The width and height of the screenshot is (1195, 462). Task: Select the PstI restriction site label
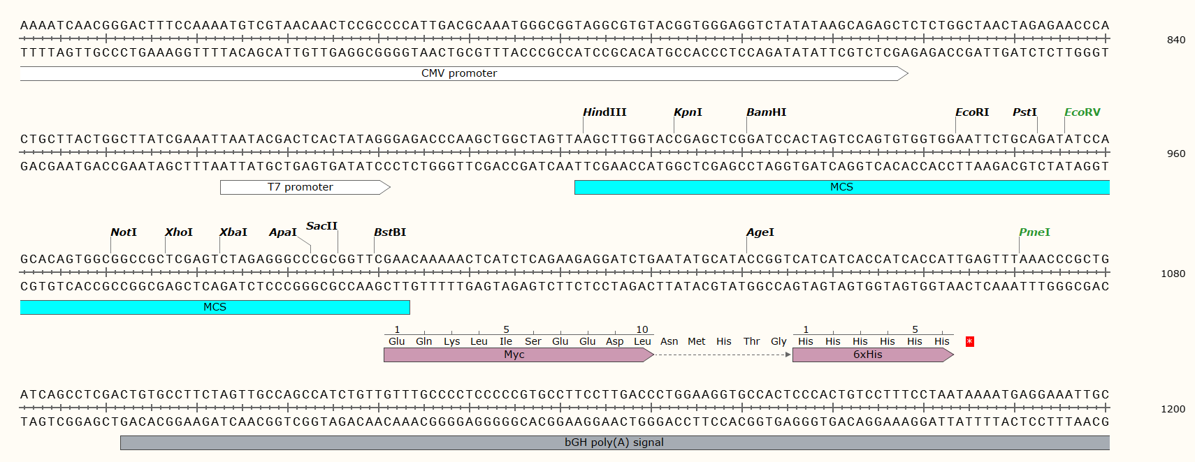pyautogui.click(x=1024, y=112)
